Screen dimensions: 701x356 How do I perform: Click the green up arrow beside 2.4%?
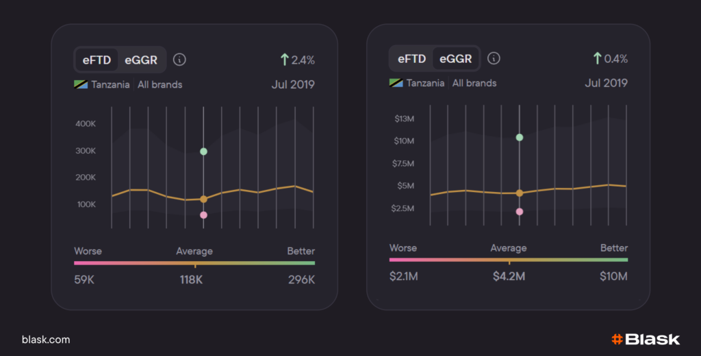(284, 59)
